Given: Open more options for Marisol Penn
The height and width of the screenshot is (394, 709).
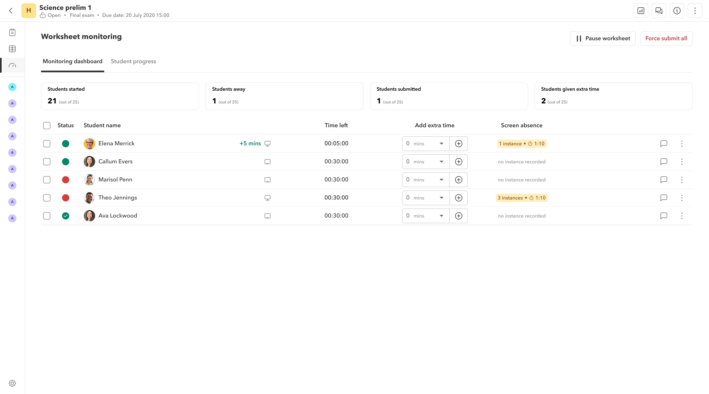Looking at the screenshot, I should click(x=682, y=180).
